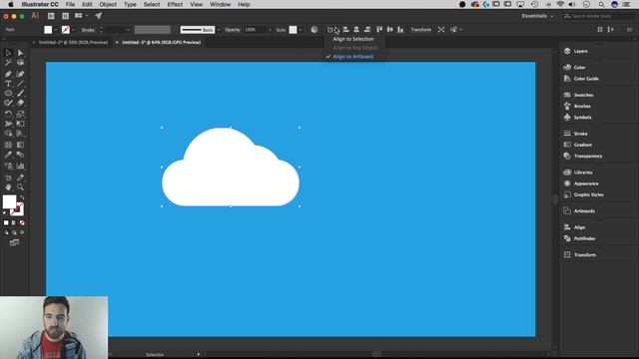Select the Column Graph tool

click(20, 167)
